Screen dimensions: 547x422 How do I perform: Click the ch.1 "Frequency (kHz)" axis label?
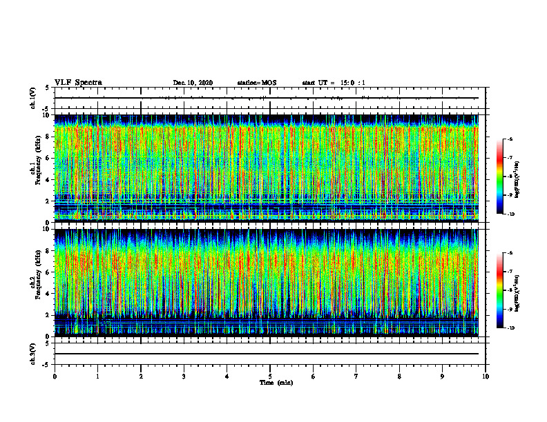coord(38,160)
